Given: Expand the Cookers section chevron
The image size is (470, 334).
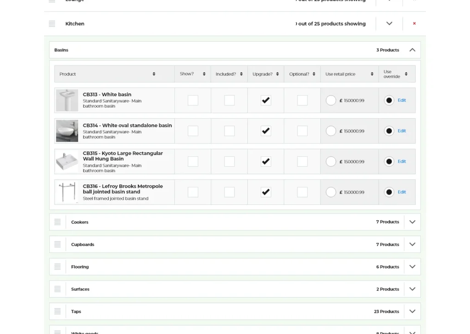Looking at the screenshot, I should pos(412,222).
